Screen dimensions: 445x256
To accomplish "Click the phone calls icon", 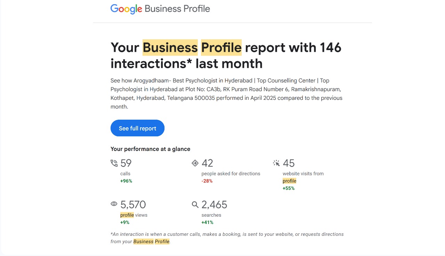I will coord(114,163).
